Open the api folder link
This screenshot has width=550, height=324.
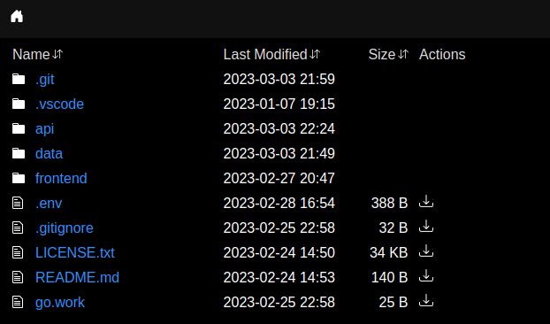(44, 129)
